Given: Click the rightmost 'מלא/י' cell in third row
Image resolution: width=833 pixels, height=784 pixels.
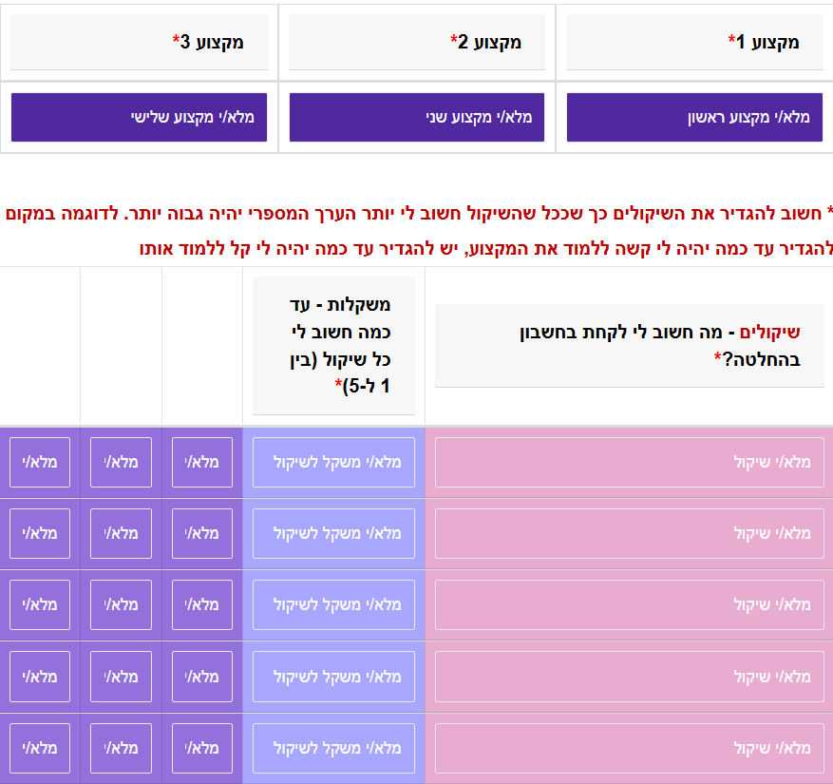Looking at the screenshot, I should [201, 604].
